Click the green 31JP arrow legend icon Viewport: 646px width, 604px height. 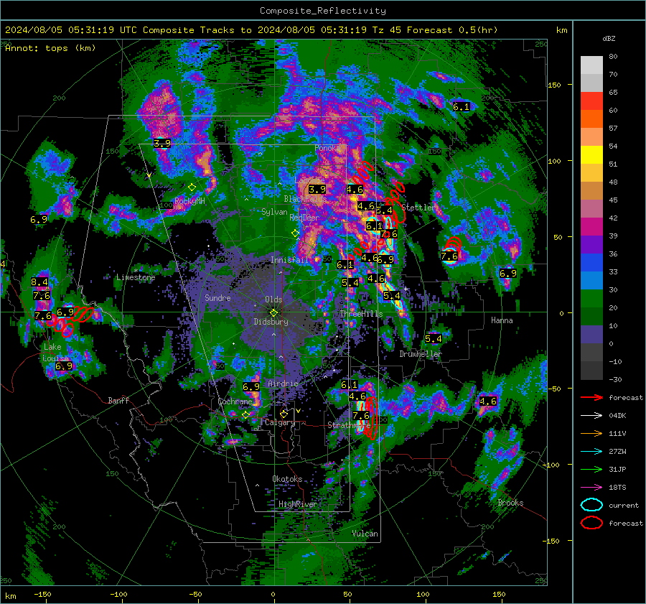point(591,470)
